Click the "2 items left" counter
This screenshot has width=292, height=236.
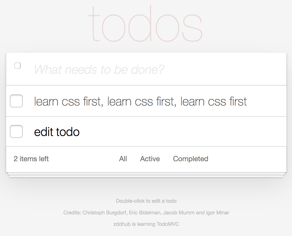pos(31,159)
